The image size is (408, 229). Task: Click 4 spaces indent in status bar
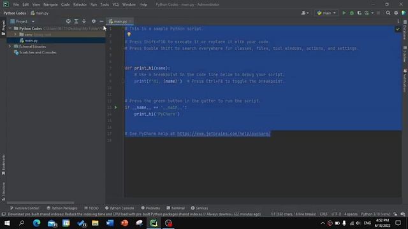351,214
